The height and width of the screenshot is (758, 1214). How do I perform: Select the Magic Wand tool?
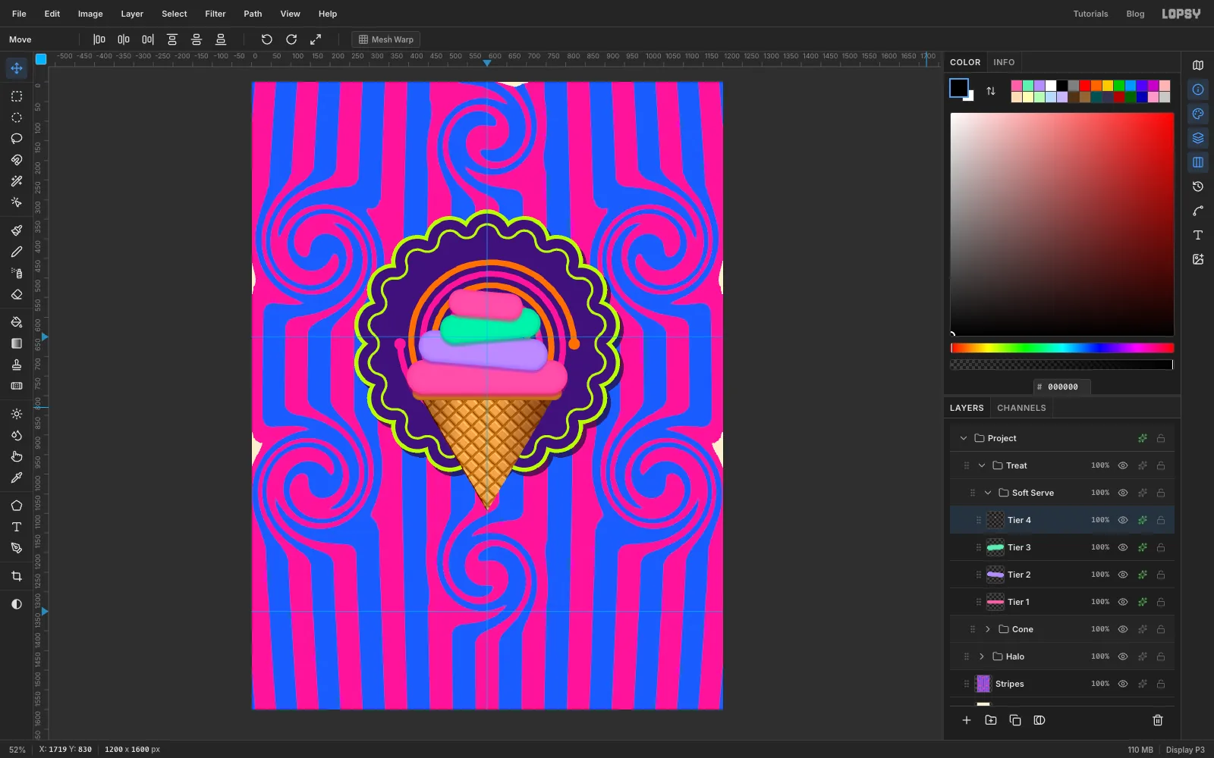pos(17,181)
